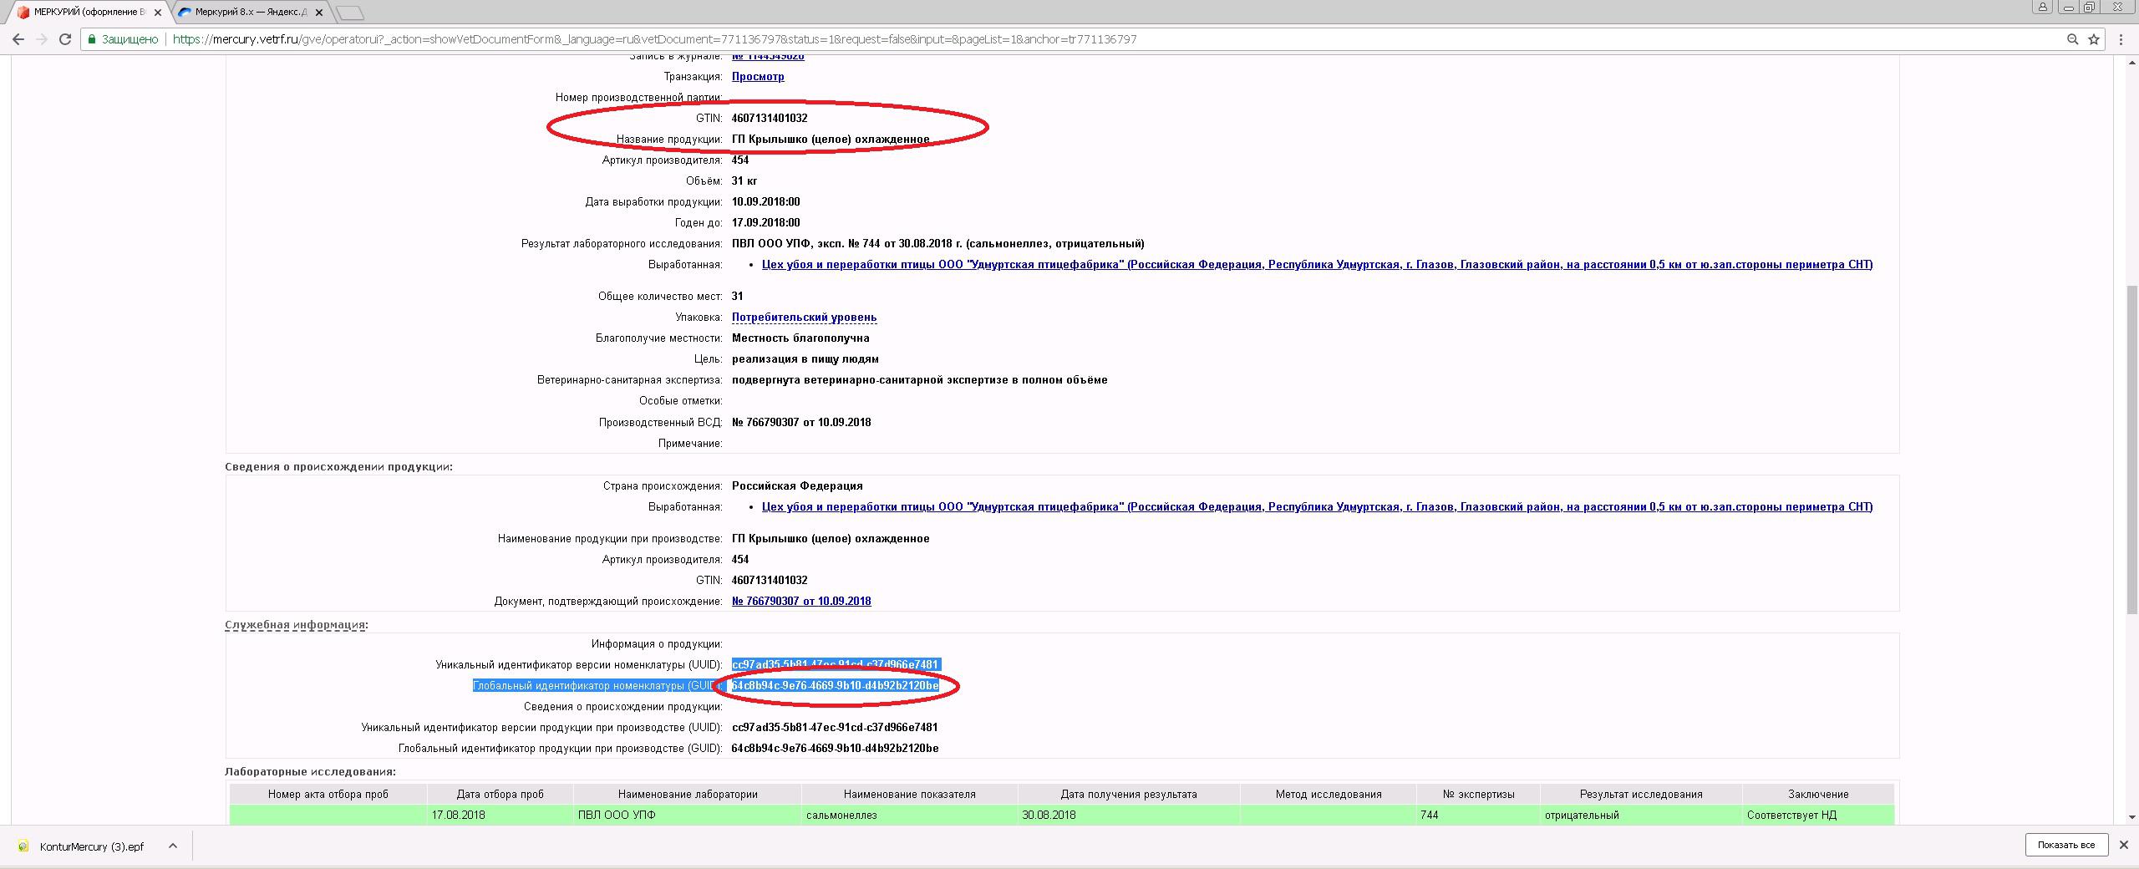Viewport: 2139px width, 869px height.
Task: Open journal record link № 1144
Action: (768, 56)
